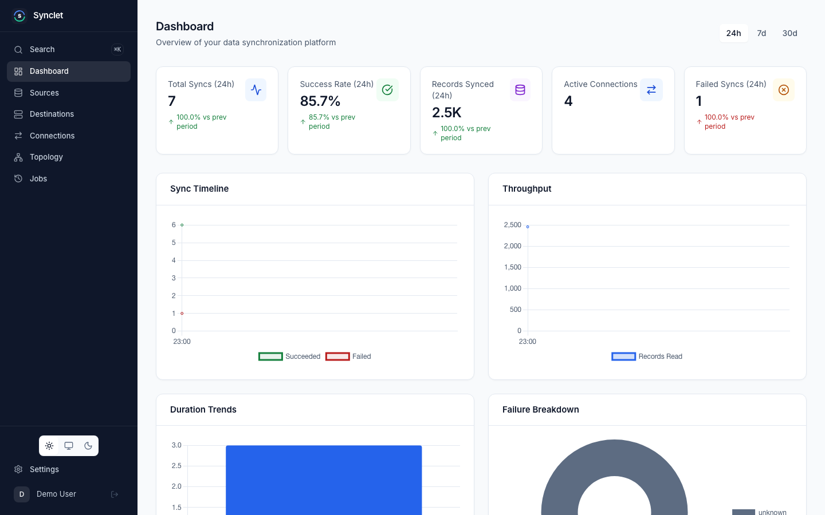Click the Active Connections swap arrows icon
The image size is (825, 515).
pyautogui.click(x=651, y=90)
